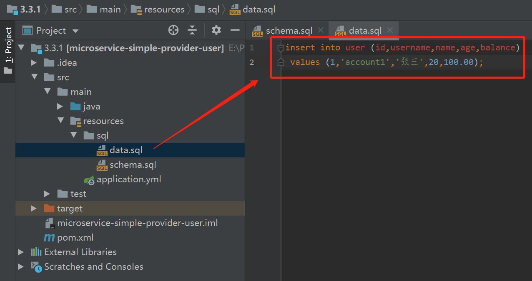The image size is (532, 281).
Task: Hide the Project panel with minus icon
Action: point(235,30)
